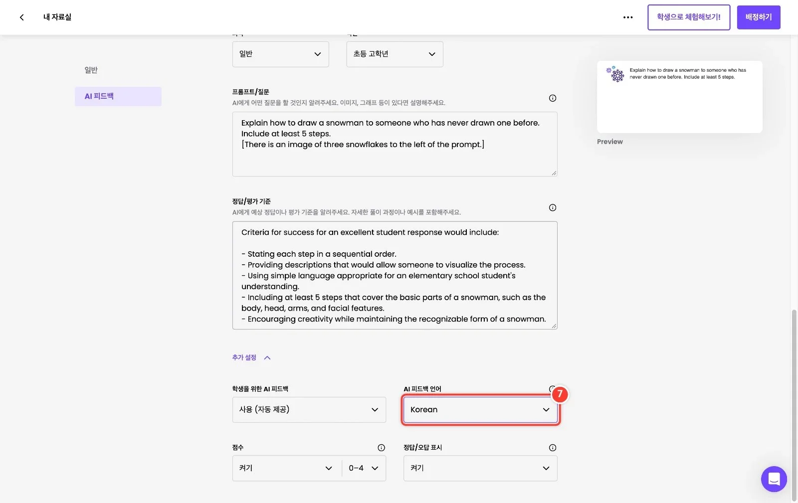Select the AI 피드백 sidebar tab
This screenshot has height=503, width=798.
pyautogui.click(x=118, y=96)
